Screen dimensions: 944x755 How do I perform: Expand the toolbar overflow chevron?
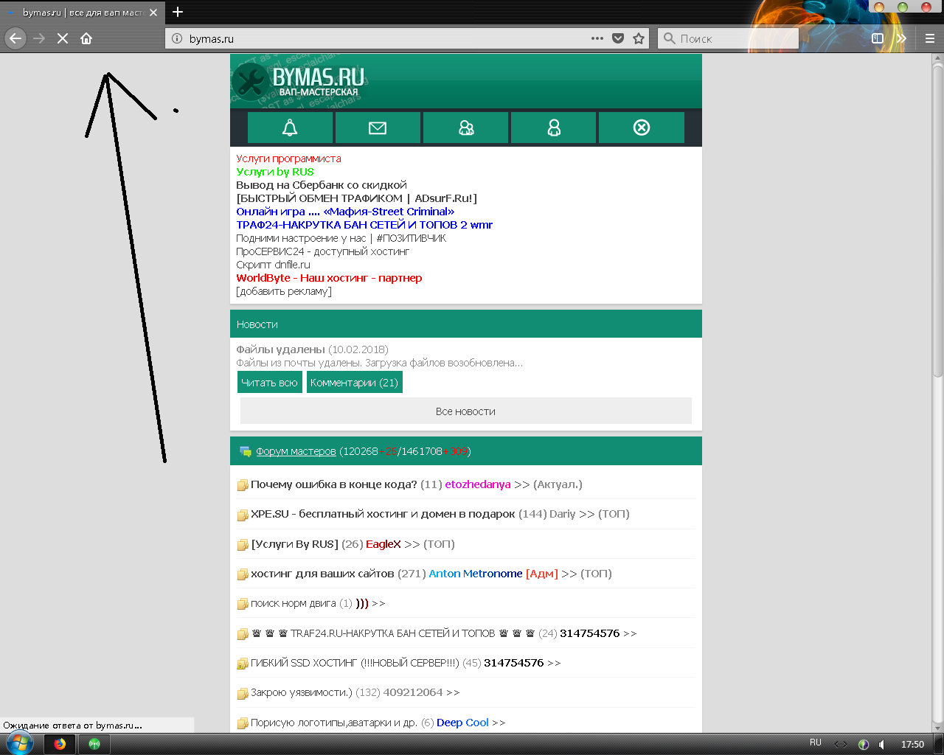pos(901,38)
